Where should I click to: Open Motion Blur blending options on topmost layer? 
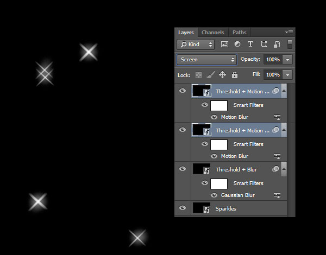coord(277,117)
